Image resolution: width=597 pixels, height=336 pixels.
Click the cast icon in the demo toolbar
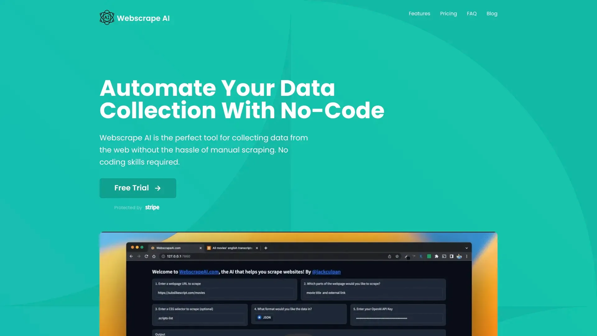point(444,256)
